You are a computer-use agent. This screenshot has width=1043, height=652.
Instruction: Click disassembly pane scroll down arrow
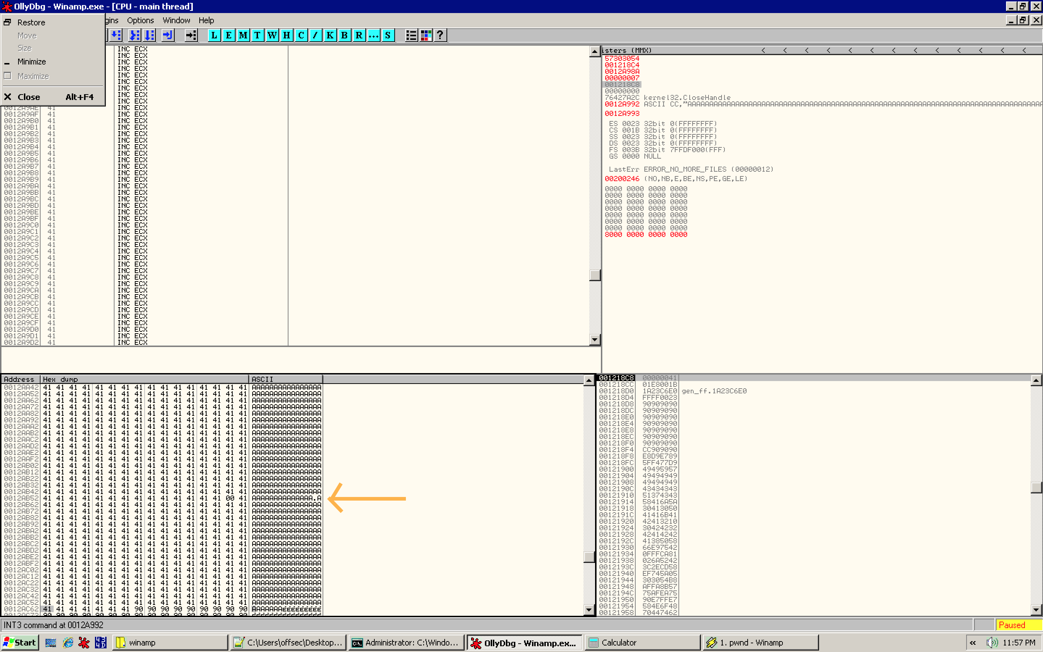point(594,340)
